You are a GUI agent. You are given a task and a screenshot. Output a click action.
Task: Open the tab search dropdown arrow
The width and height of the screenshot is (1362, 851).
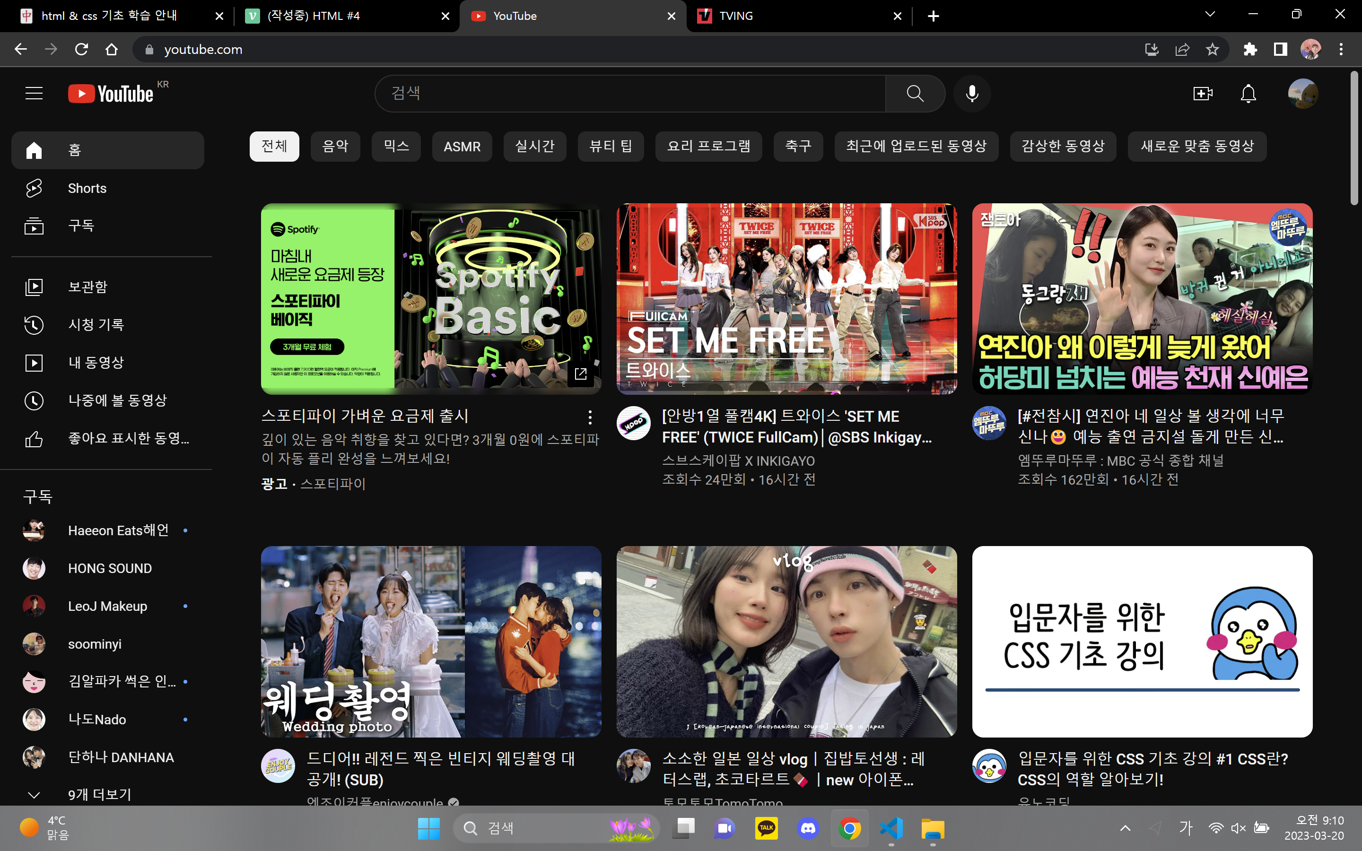tap(1209, 15)
